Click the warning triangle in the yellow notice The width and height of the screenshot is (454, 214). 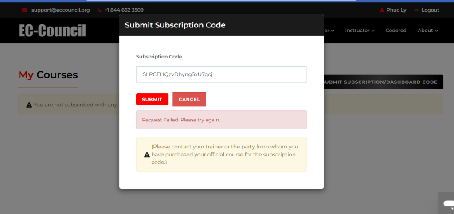[147, 155]
